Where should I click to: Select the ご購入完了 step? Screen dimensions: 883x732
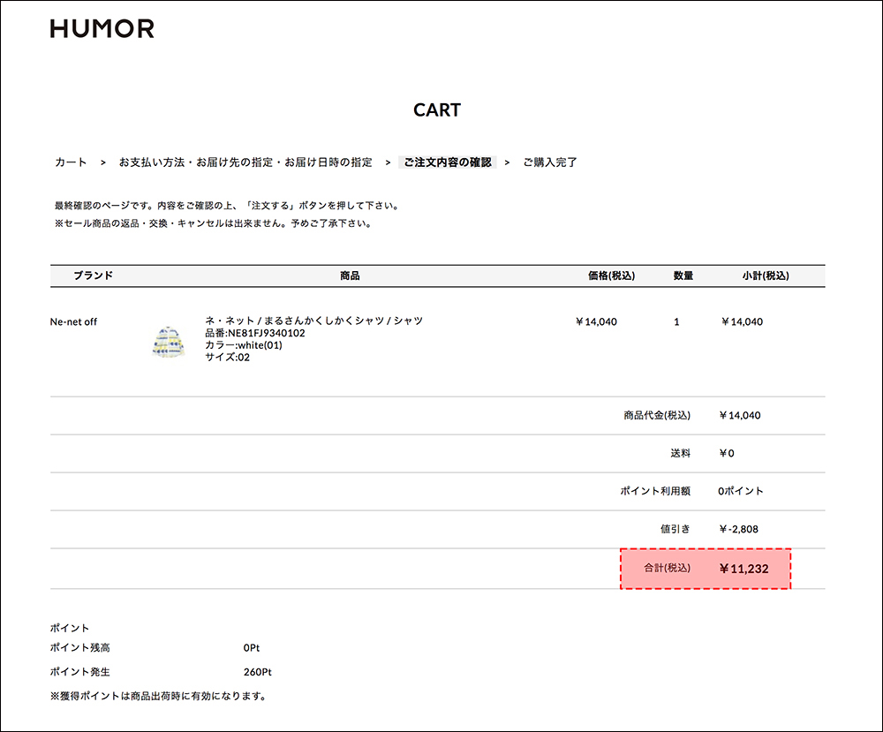[x=549, y=162]
